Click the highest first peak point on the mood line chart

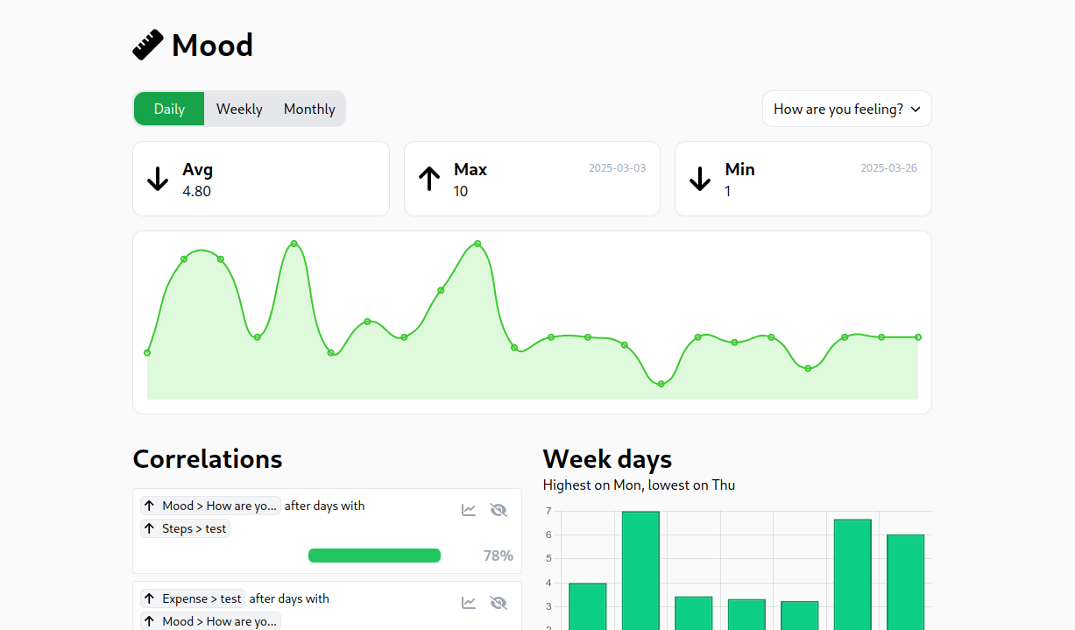coord(294,244)
